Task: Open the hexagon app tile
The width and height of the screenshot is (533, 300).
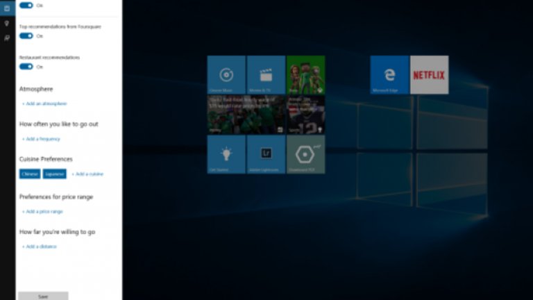Action: pos(305,154)
